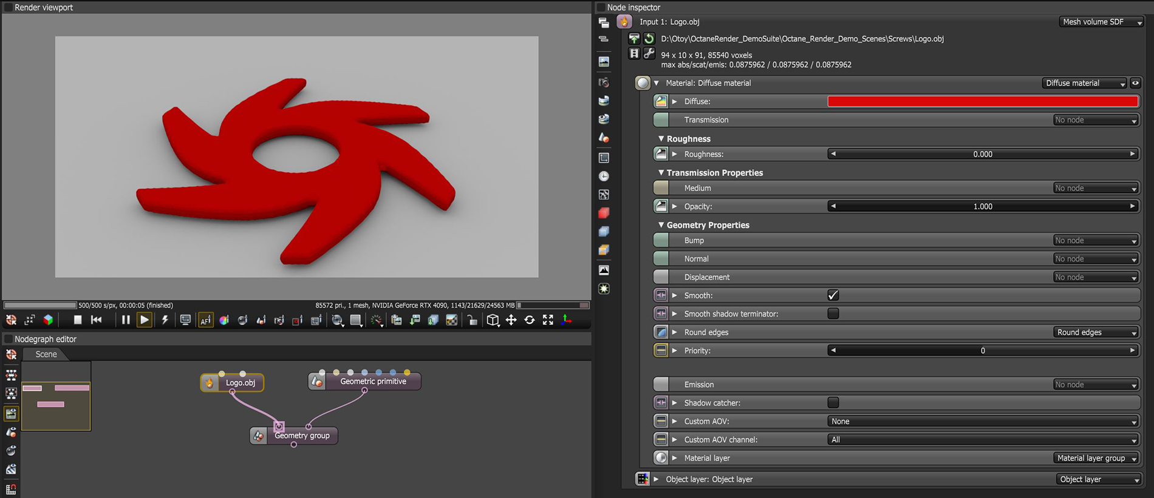Decrease Roughness with left arrow
Image resolution: width=1154 pixels, height=498 pixels.
click(833, 154)
